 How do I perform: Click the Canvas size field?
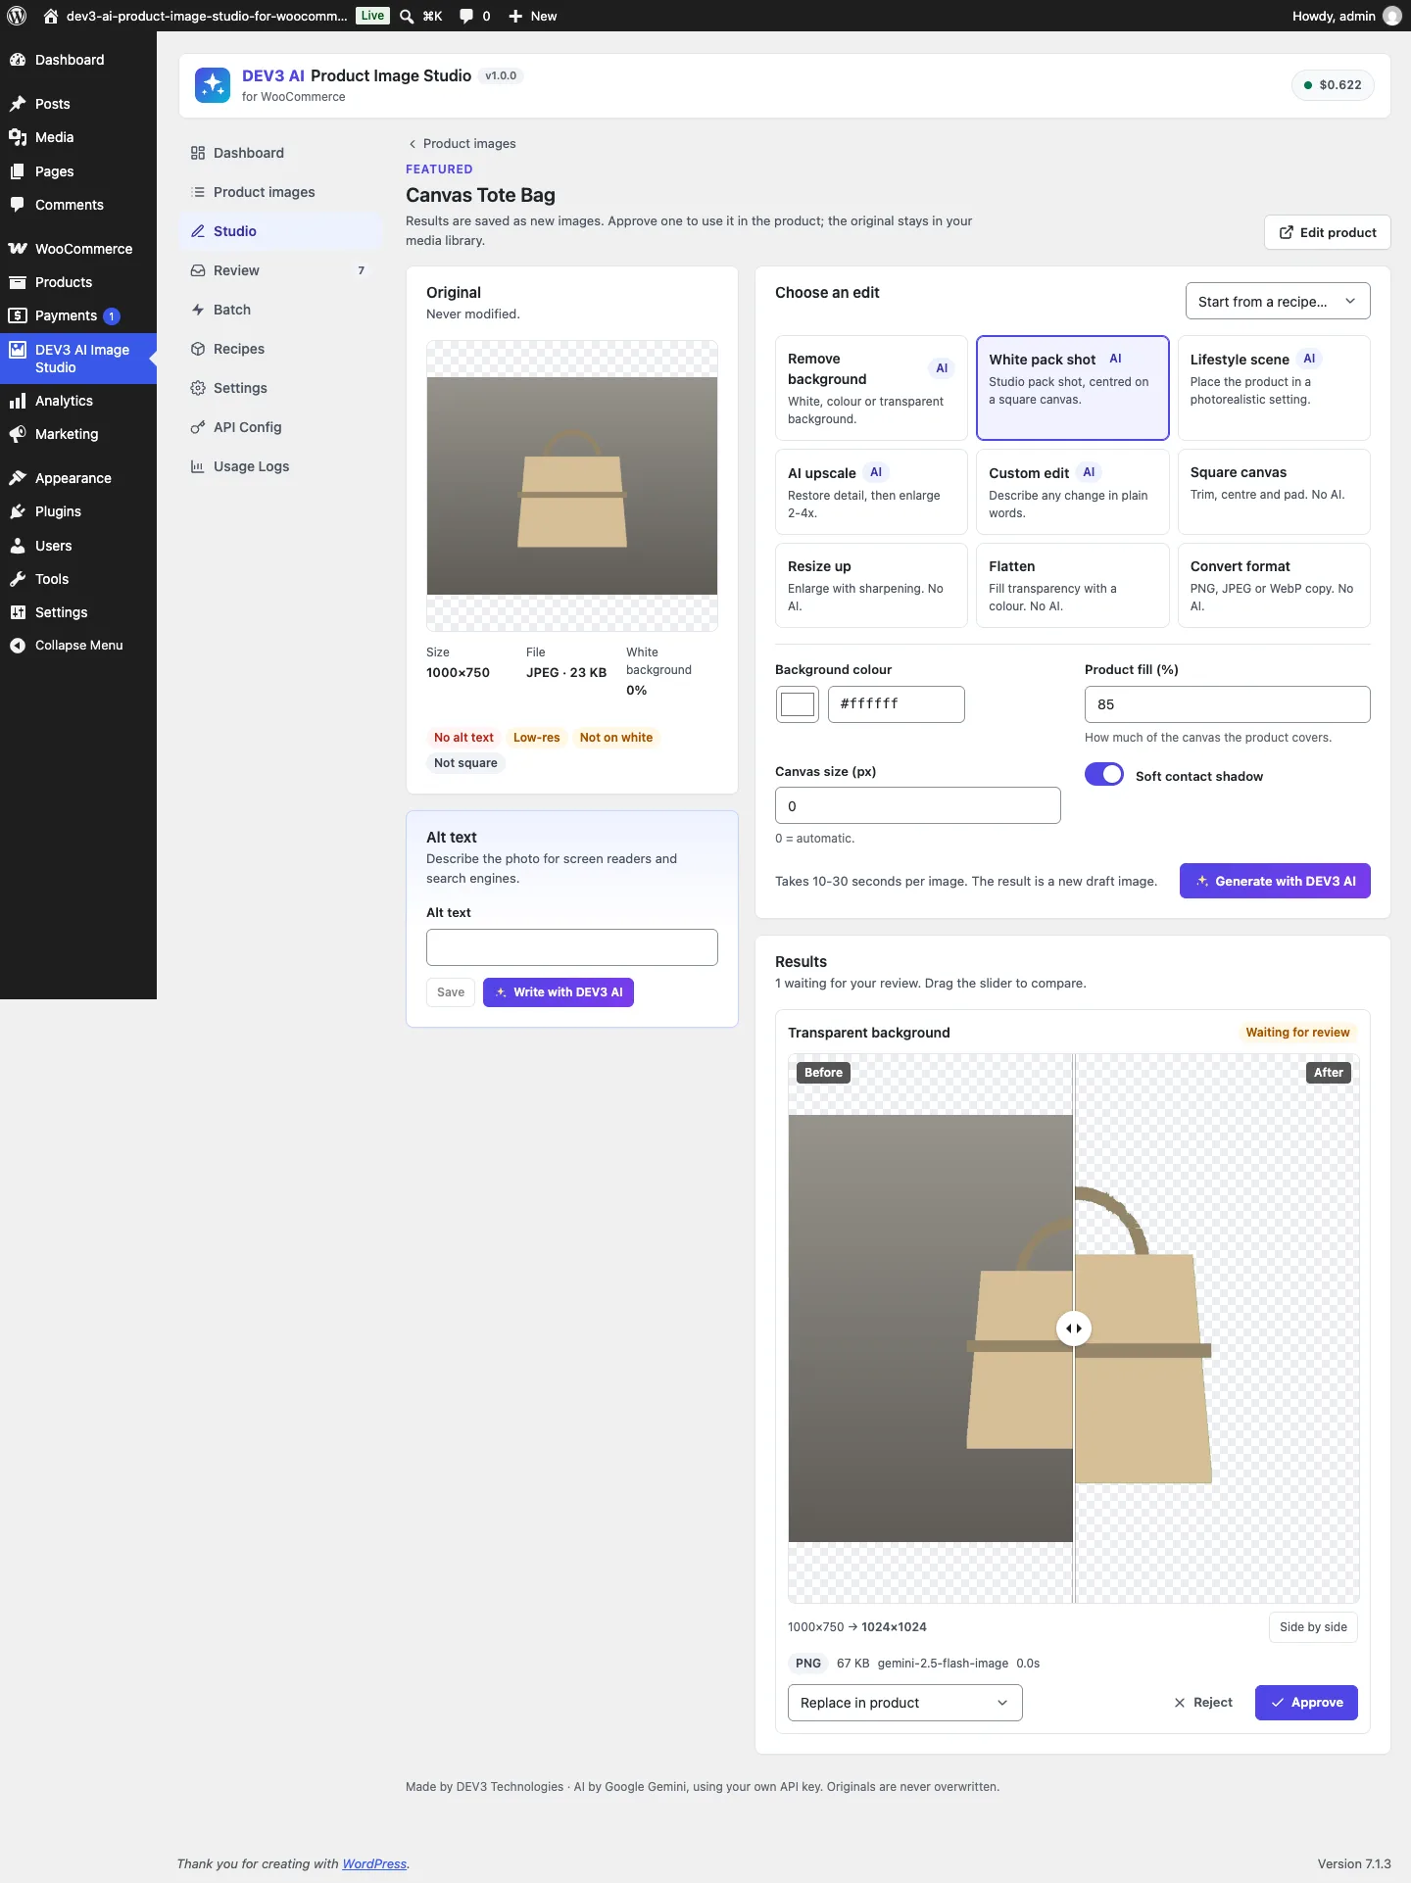coord(917,805)
